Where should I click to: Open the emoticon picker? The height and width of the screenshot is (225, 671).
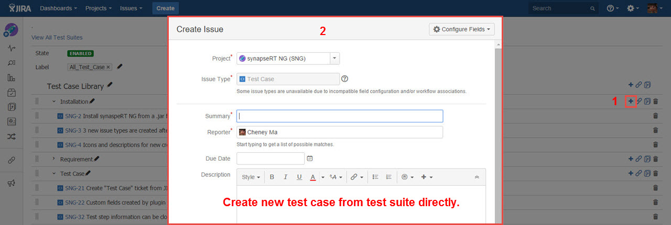click(x=406, y=177)
